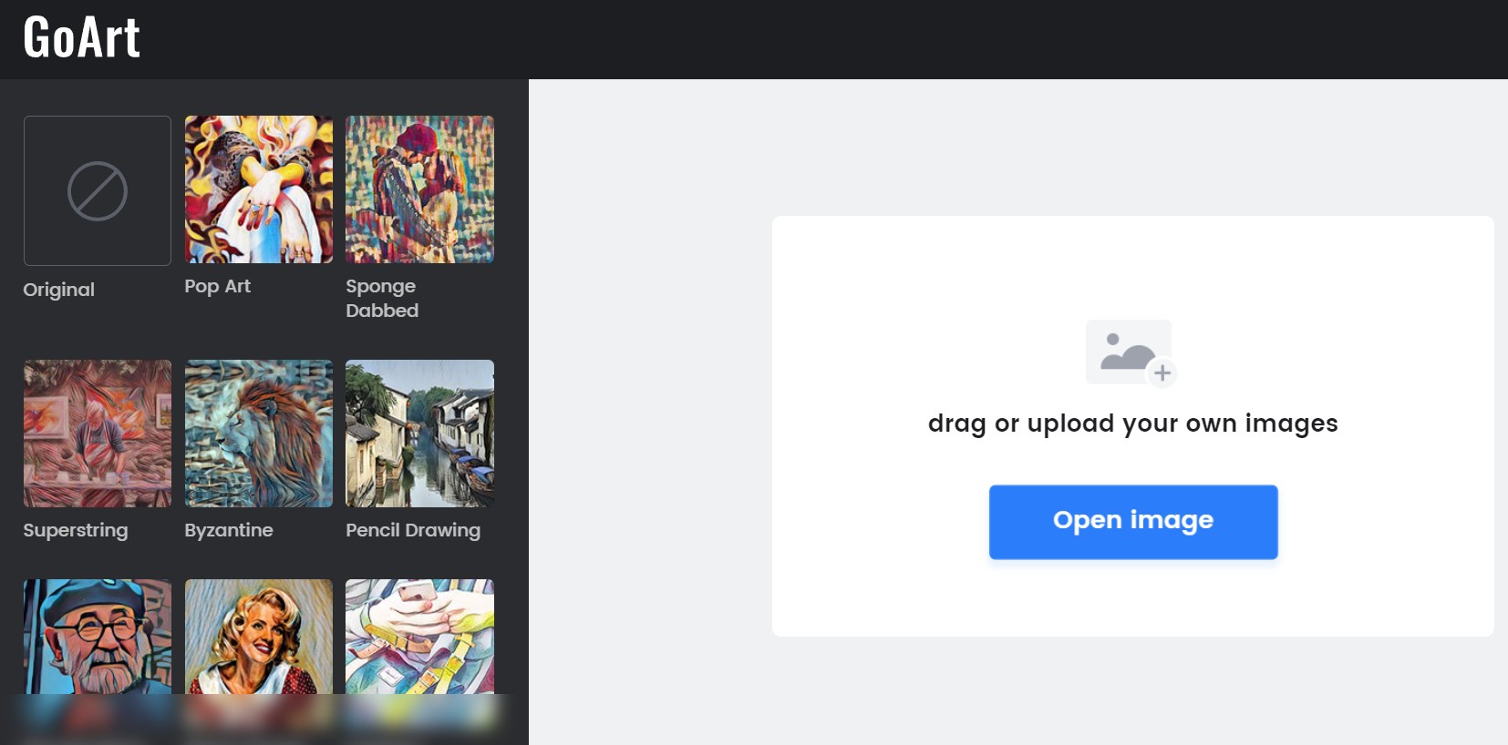This screenshot has width=1508, height=745.
Task: Choose the Sponge Dabbed effect thumbnail
Action: tap(419, 189)
